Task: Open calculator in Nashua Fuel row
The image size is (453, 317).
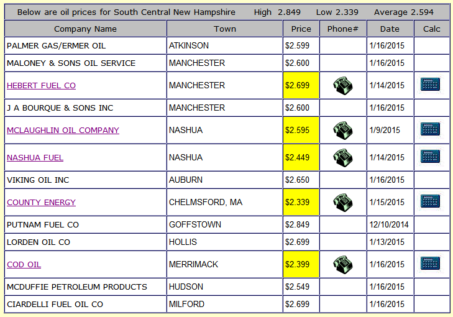Action: coord(430,157)
